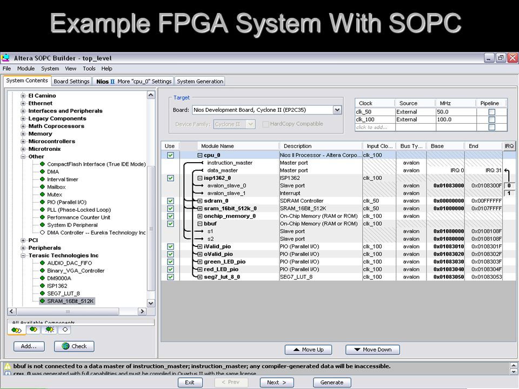Click the green icon beside CompactFlash Interface

[42, 164]
